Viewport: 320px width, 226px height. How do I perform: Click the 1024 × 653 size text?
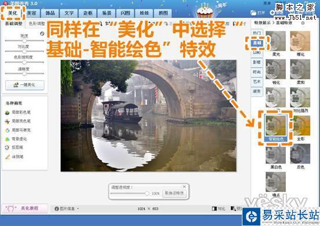tap(148, 209)
